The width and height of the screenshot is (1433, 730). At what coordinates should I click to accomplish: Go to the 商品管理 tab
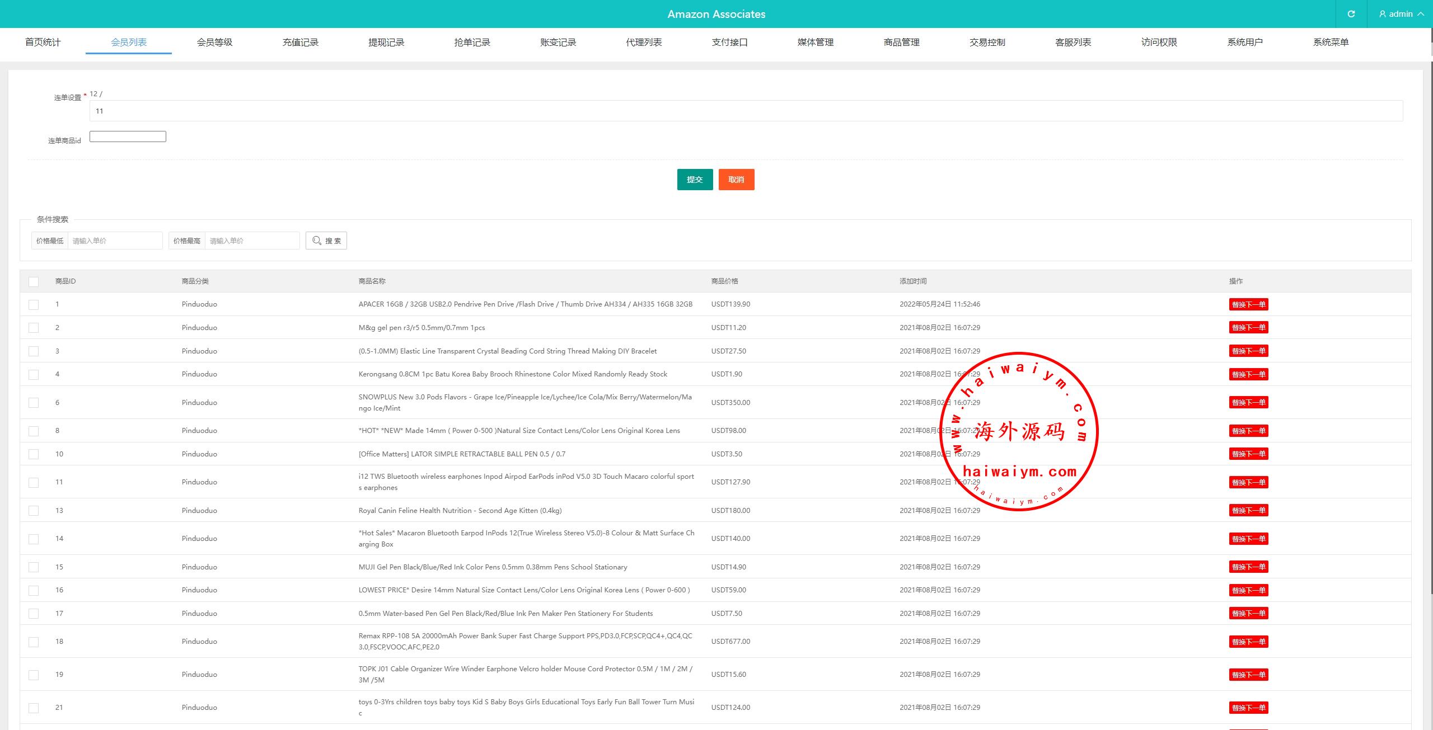901,42
